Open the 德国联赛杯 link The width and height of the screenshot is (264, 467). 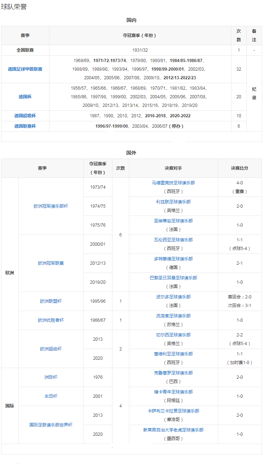[x=25, y=126]
